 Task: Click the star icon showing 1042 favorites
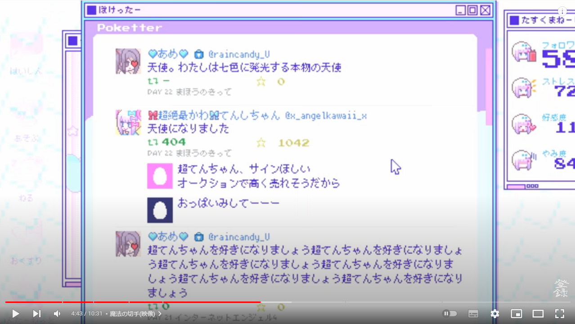coord(261,143)
